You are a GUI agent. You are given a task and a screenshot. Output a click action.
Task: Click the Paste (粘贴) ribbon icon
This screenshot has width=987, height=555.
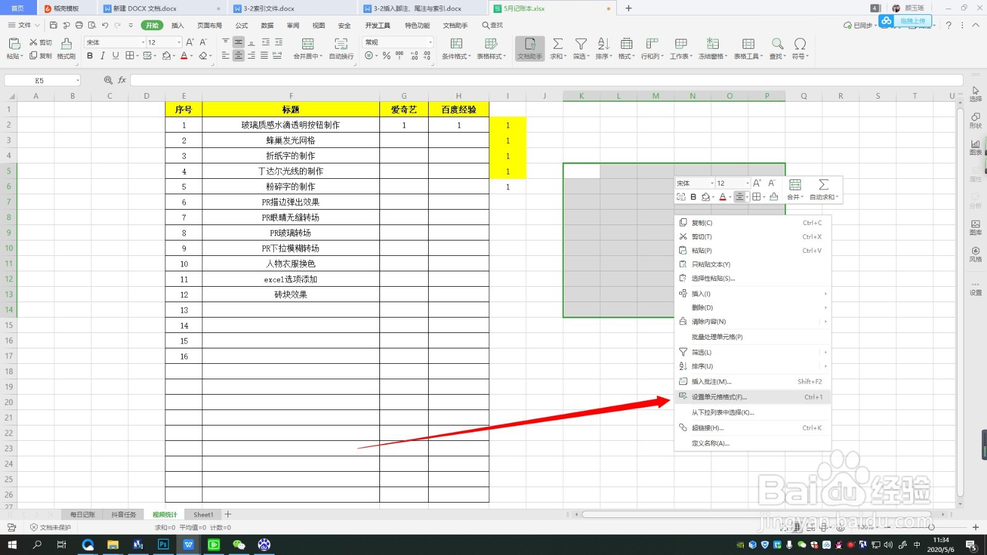click(x=14, y=44)
